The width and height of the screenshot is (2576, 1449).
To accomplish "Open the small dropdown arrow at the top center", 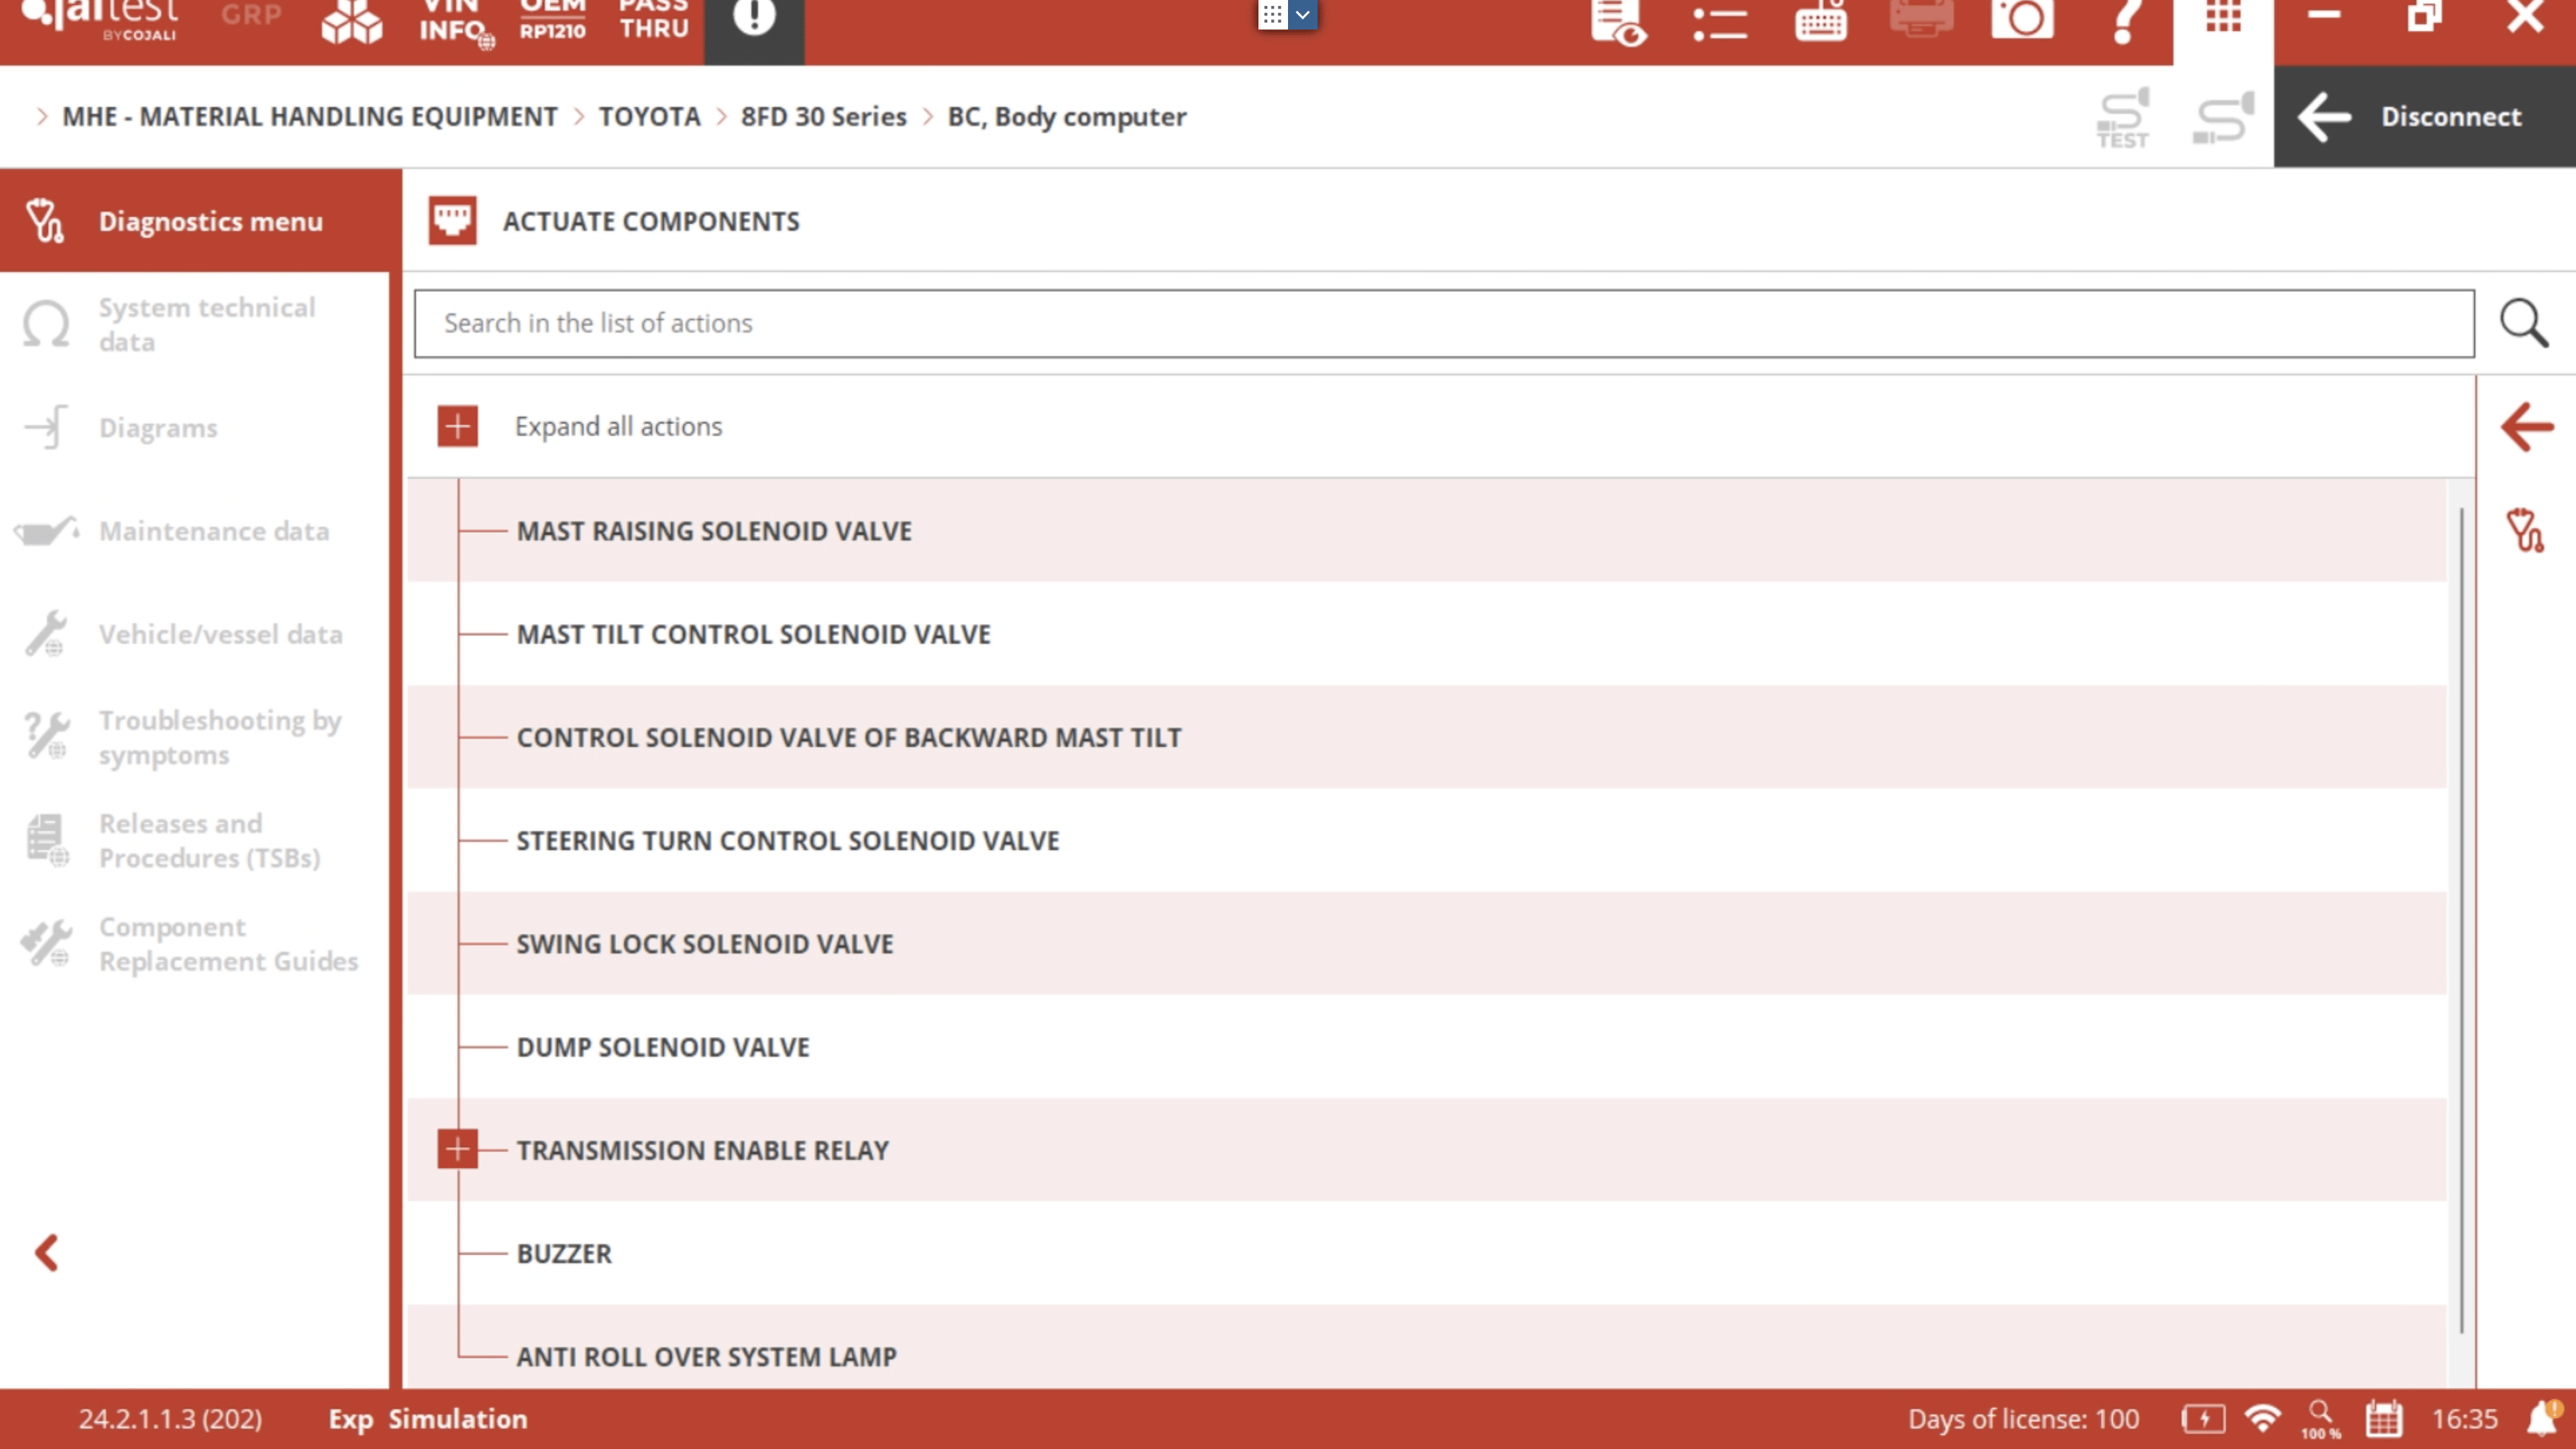I will [x=1302, y=15].
